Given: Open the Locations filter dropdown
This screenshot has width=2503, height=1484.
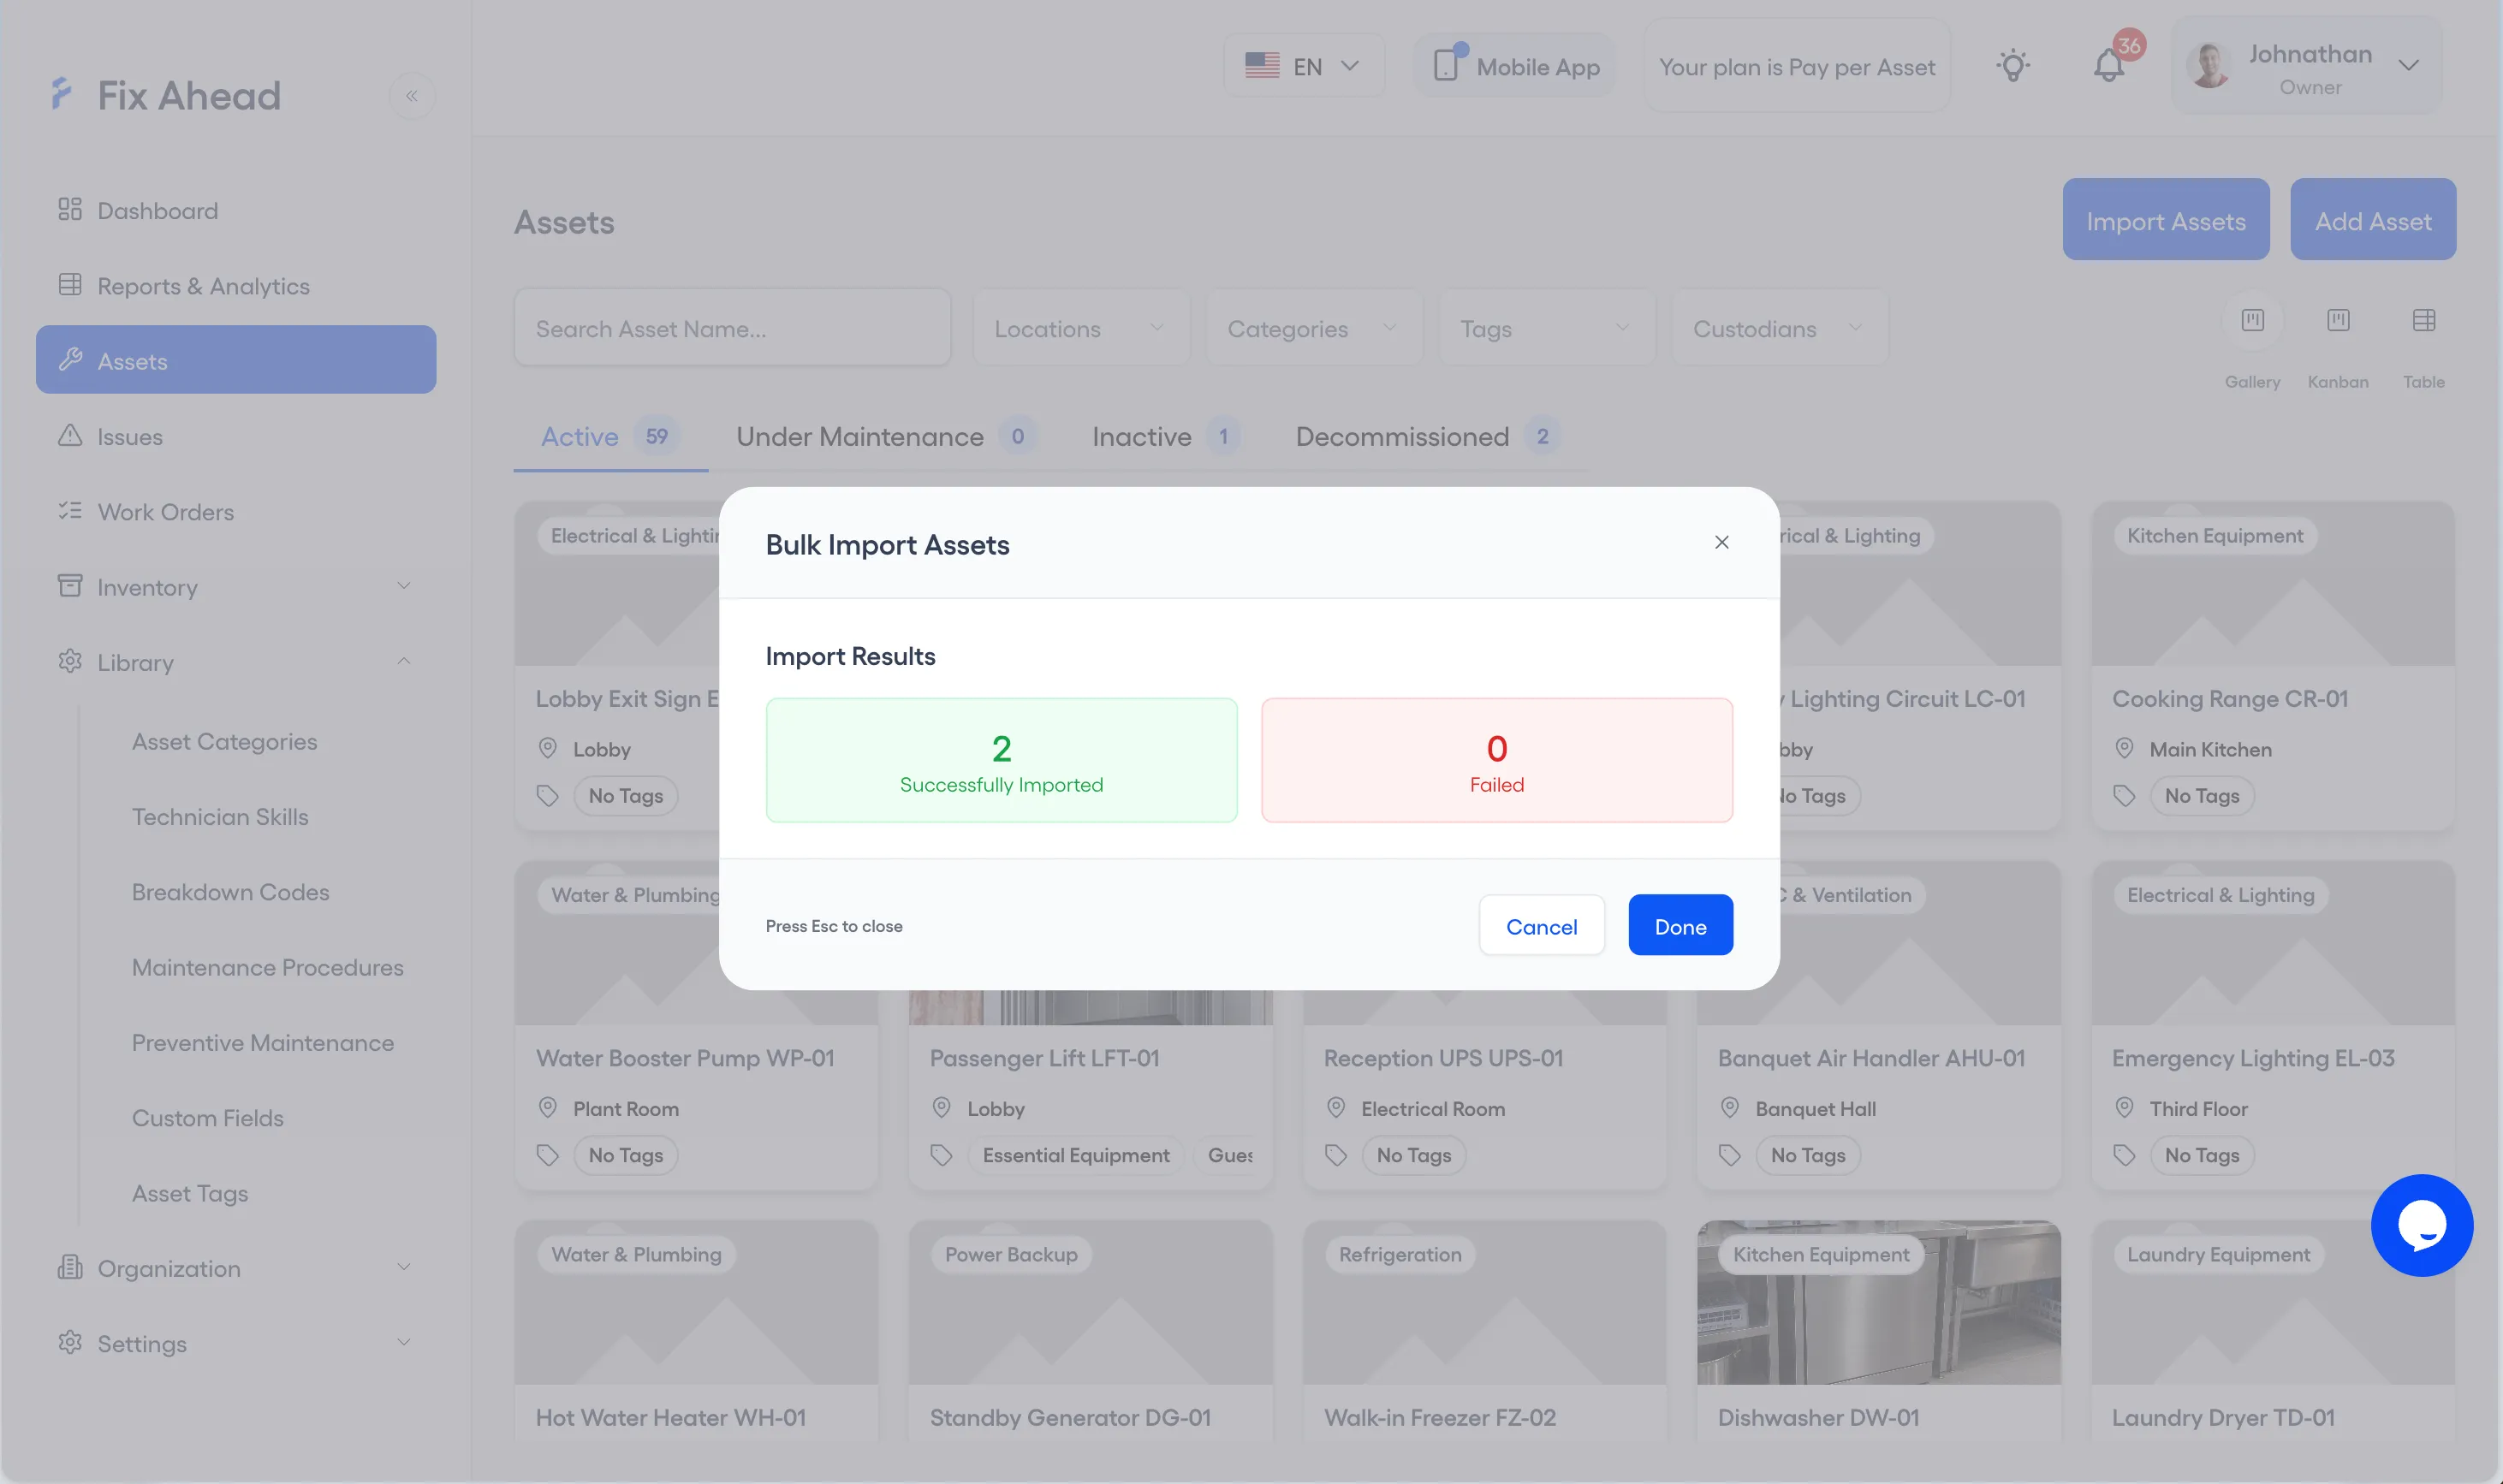Looking at the screenshot, I should pos(1081,328).
